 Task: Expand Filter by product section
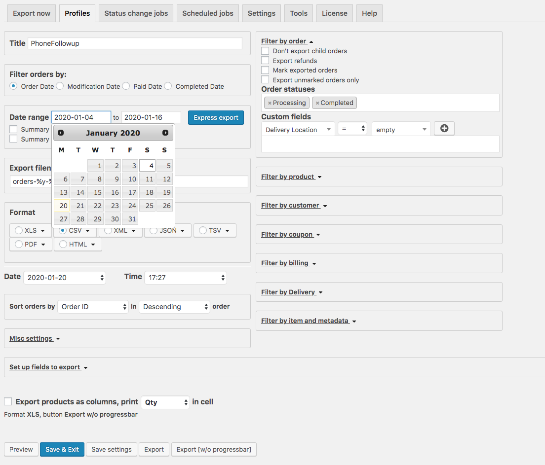coord(291,177)
